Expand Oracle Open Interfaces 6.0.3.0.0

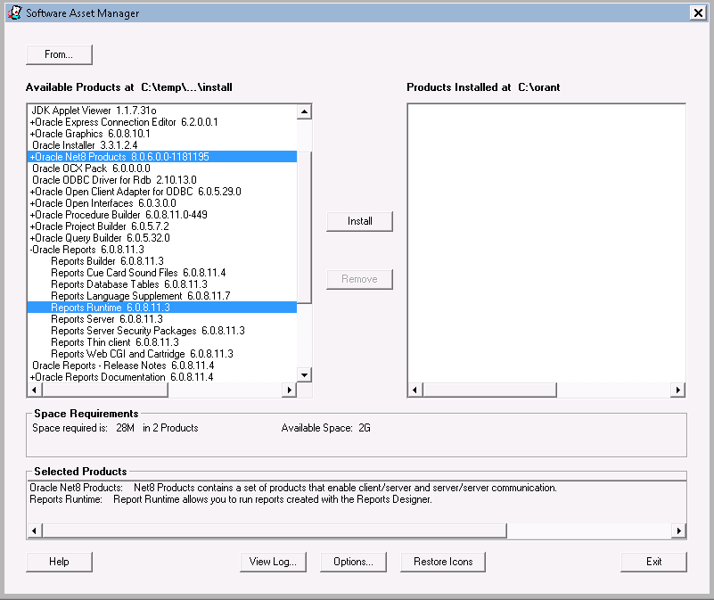click(x=32, y=203)
